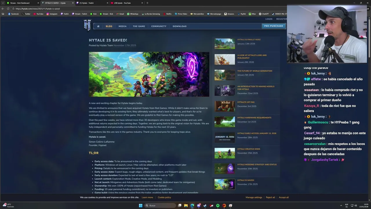This screenshot has width=371, height=209.
Task: Open the Early Access January 13 thumbnail
Action: 225,137
